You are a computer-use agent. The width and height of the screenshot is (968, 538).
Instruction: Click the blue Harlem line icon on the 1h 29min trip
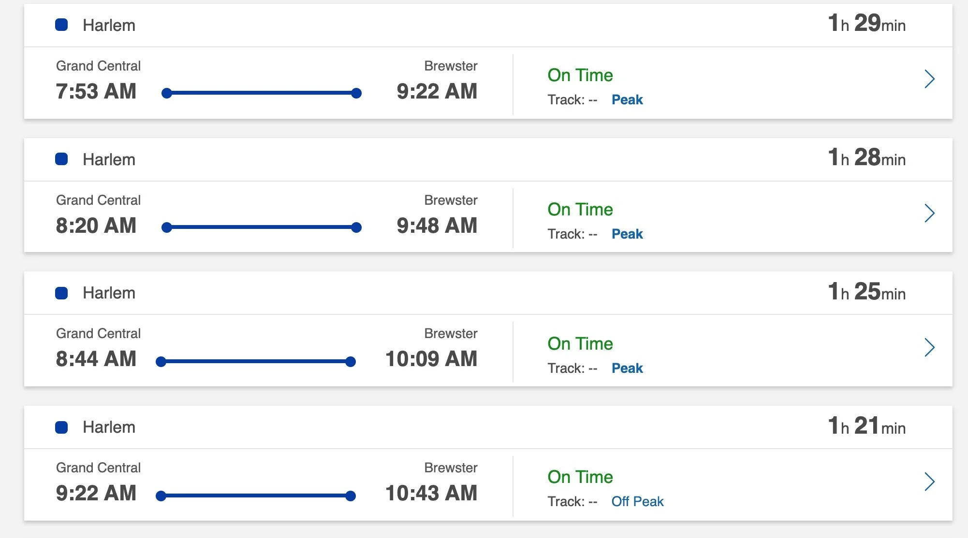[x=61, y=25]
